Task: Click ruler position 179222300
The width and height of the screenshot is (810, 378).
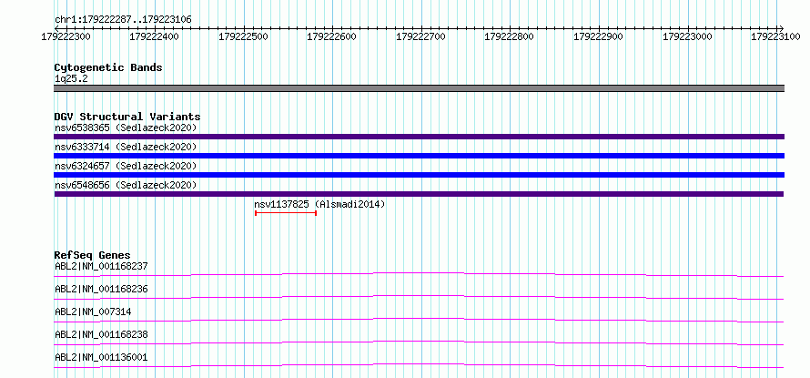Action: click(x=66, y=36)
